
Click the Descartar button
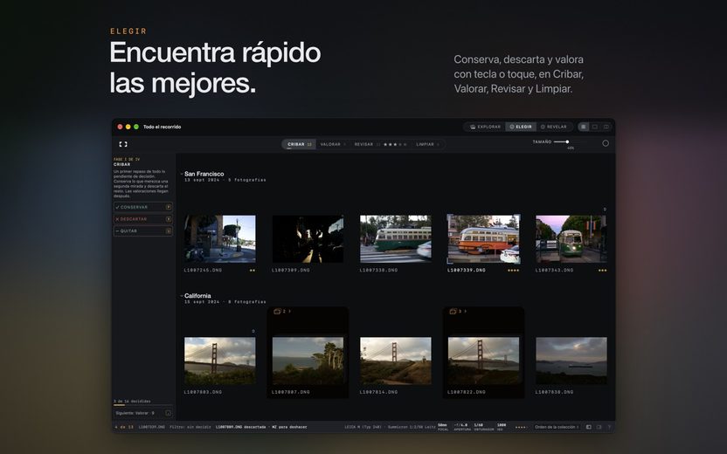click(x=142, y=219)
